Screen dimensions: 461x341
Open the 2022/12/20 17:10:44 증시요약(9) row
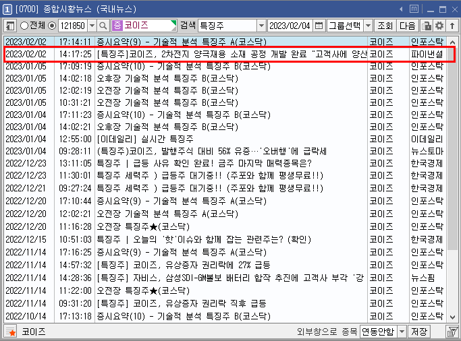click(x=225, y=201)
